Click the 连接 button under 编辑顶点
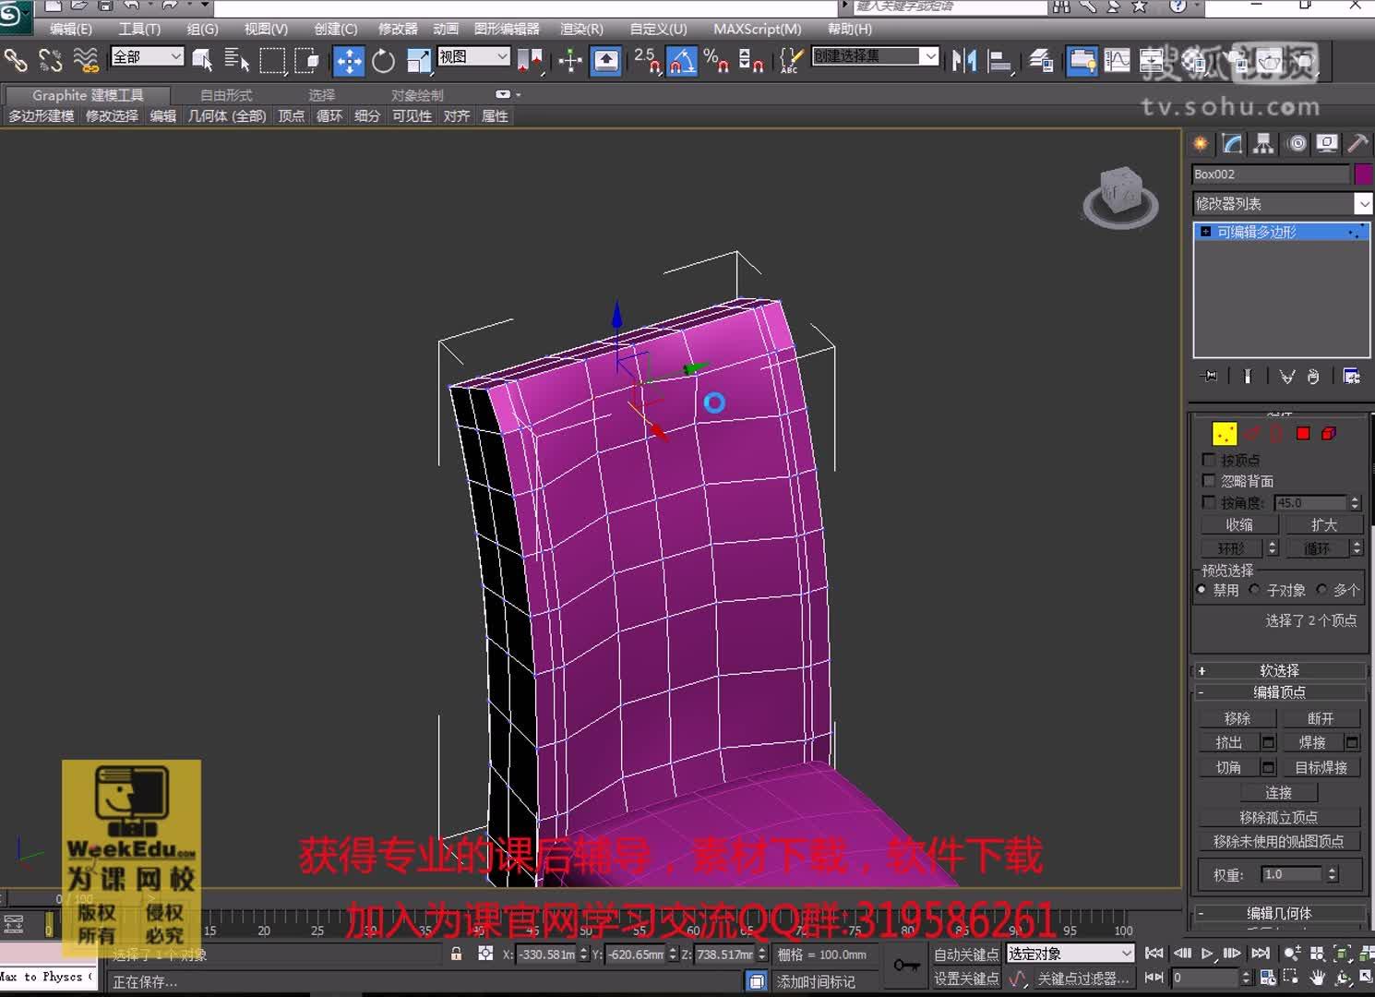This screenshot has height=997, width=1375. 1278,792
